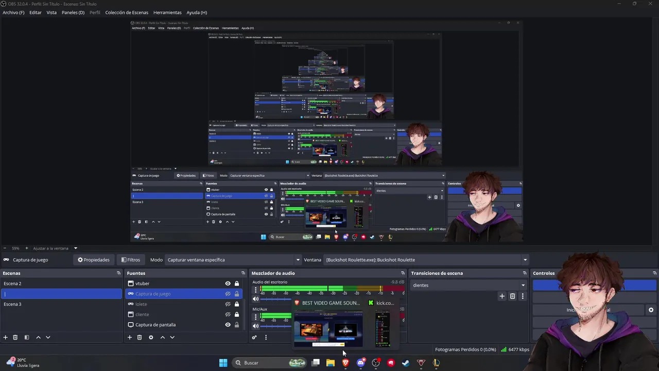Open Discord from the taskbar

pyautogui.click(x=361, y=363)
